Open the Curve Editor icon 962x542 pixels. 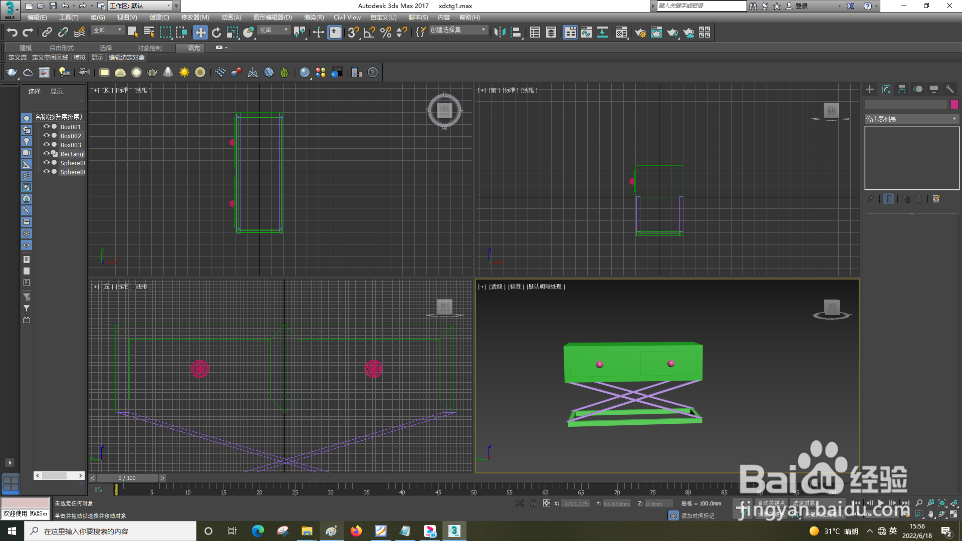(x=586, y=33)
